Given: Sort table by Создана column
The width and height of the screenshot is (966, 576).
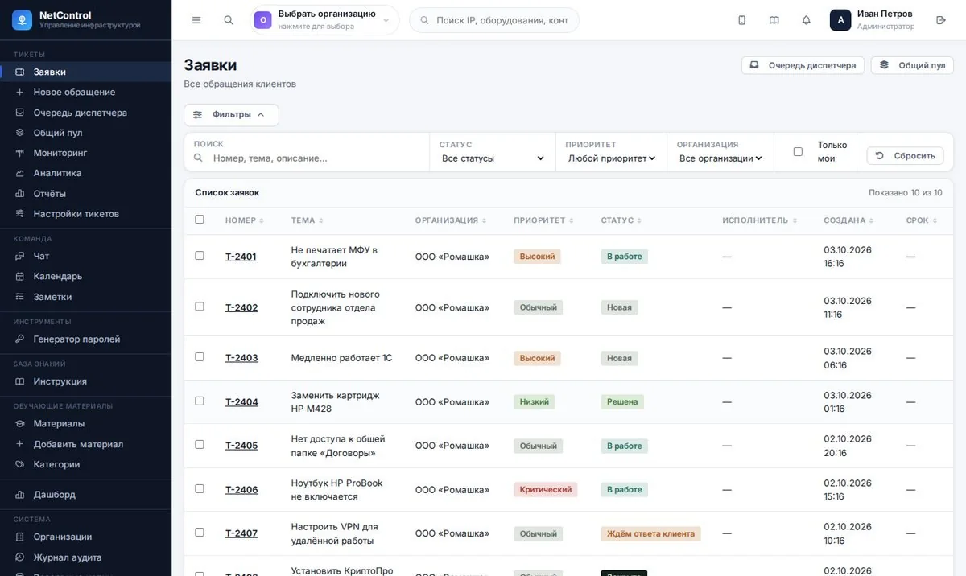Looking at the screenshot, I should point(848,220).
